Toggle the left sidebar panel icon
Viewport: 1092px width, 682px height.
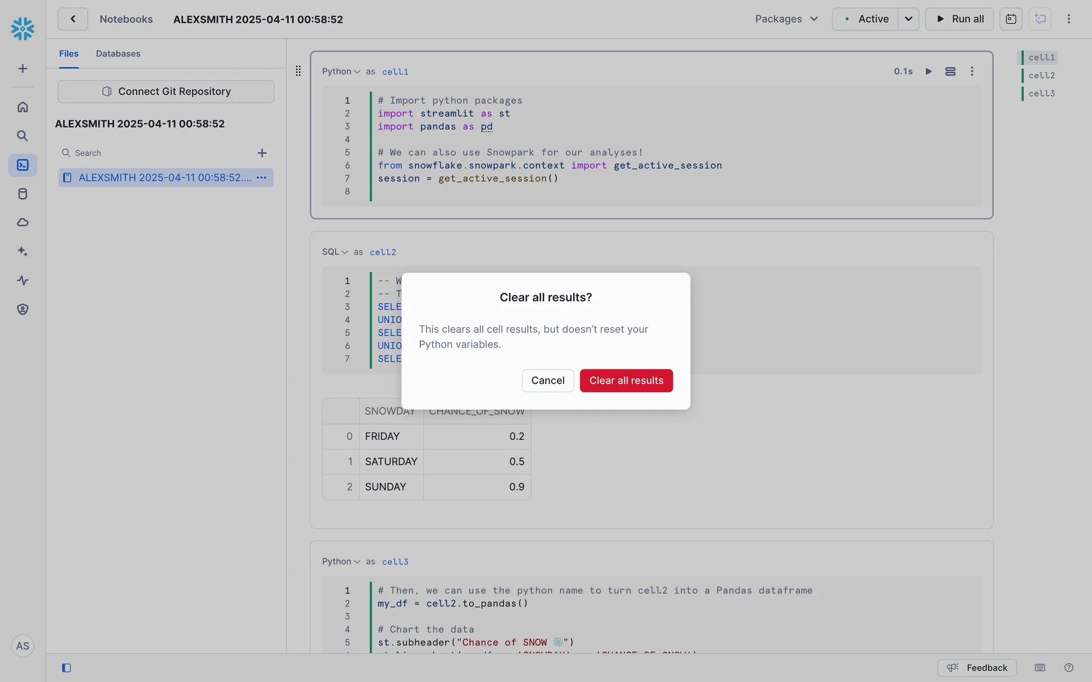(67, 668)
